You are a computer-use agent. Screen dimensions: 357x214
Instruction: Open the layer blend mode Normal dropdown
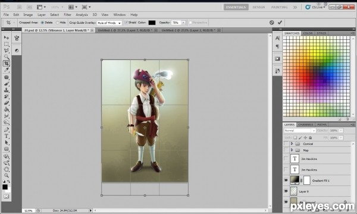[x=300, y=131]
